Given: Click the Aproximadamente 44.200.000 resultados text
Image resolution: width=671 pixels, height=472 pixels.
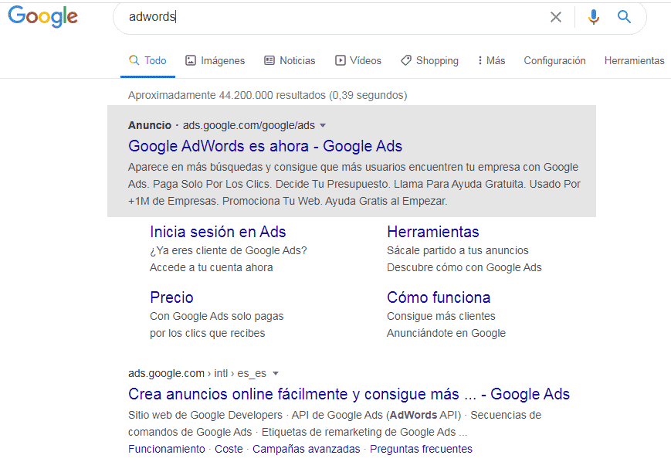Looking at the screenshot, I should tap(267, 95).
